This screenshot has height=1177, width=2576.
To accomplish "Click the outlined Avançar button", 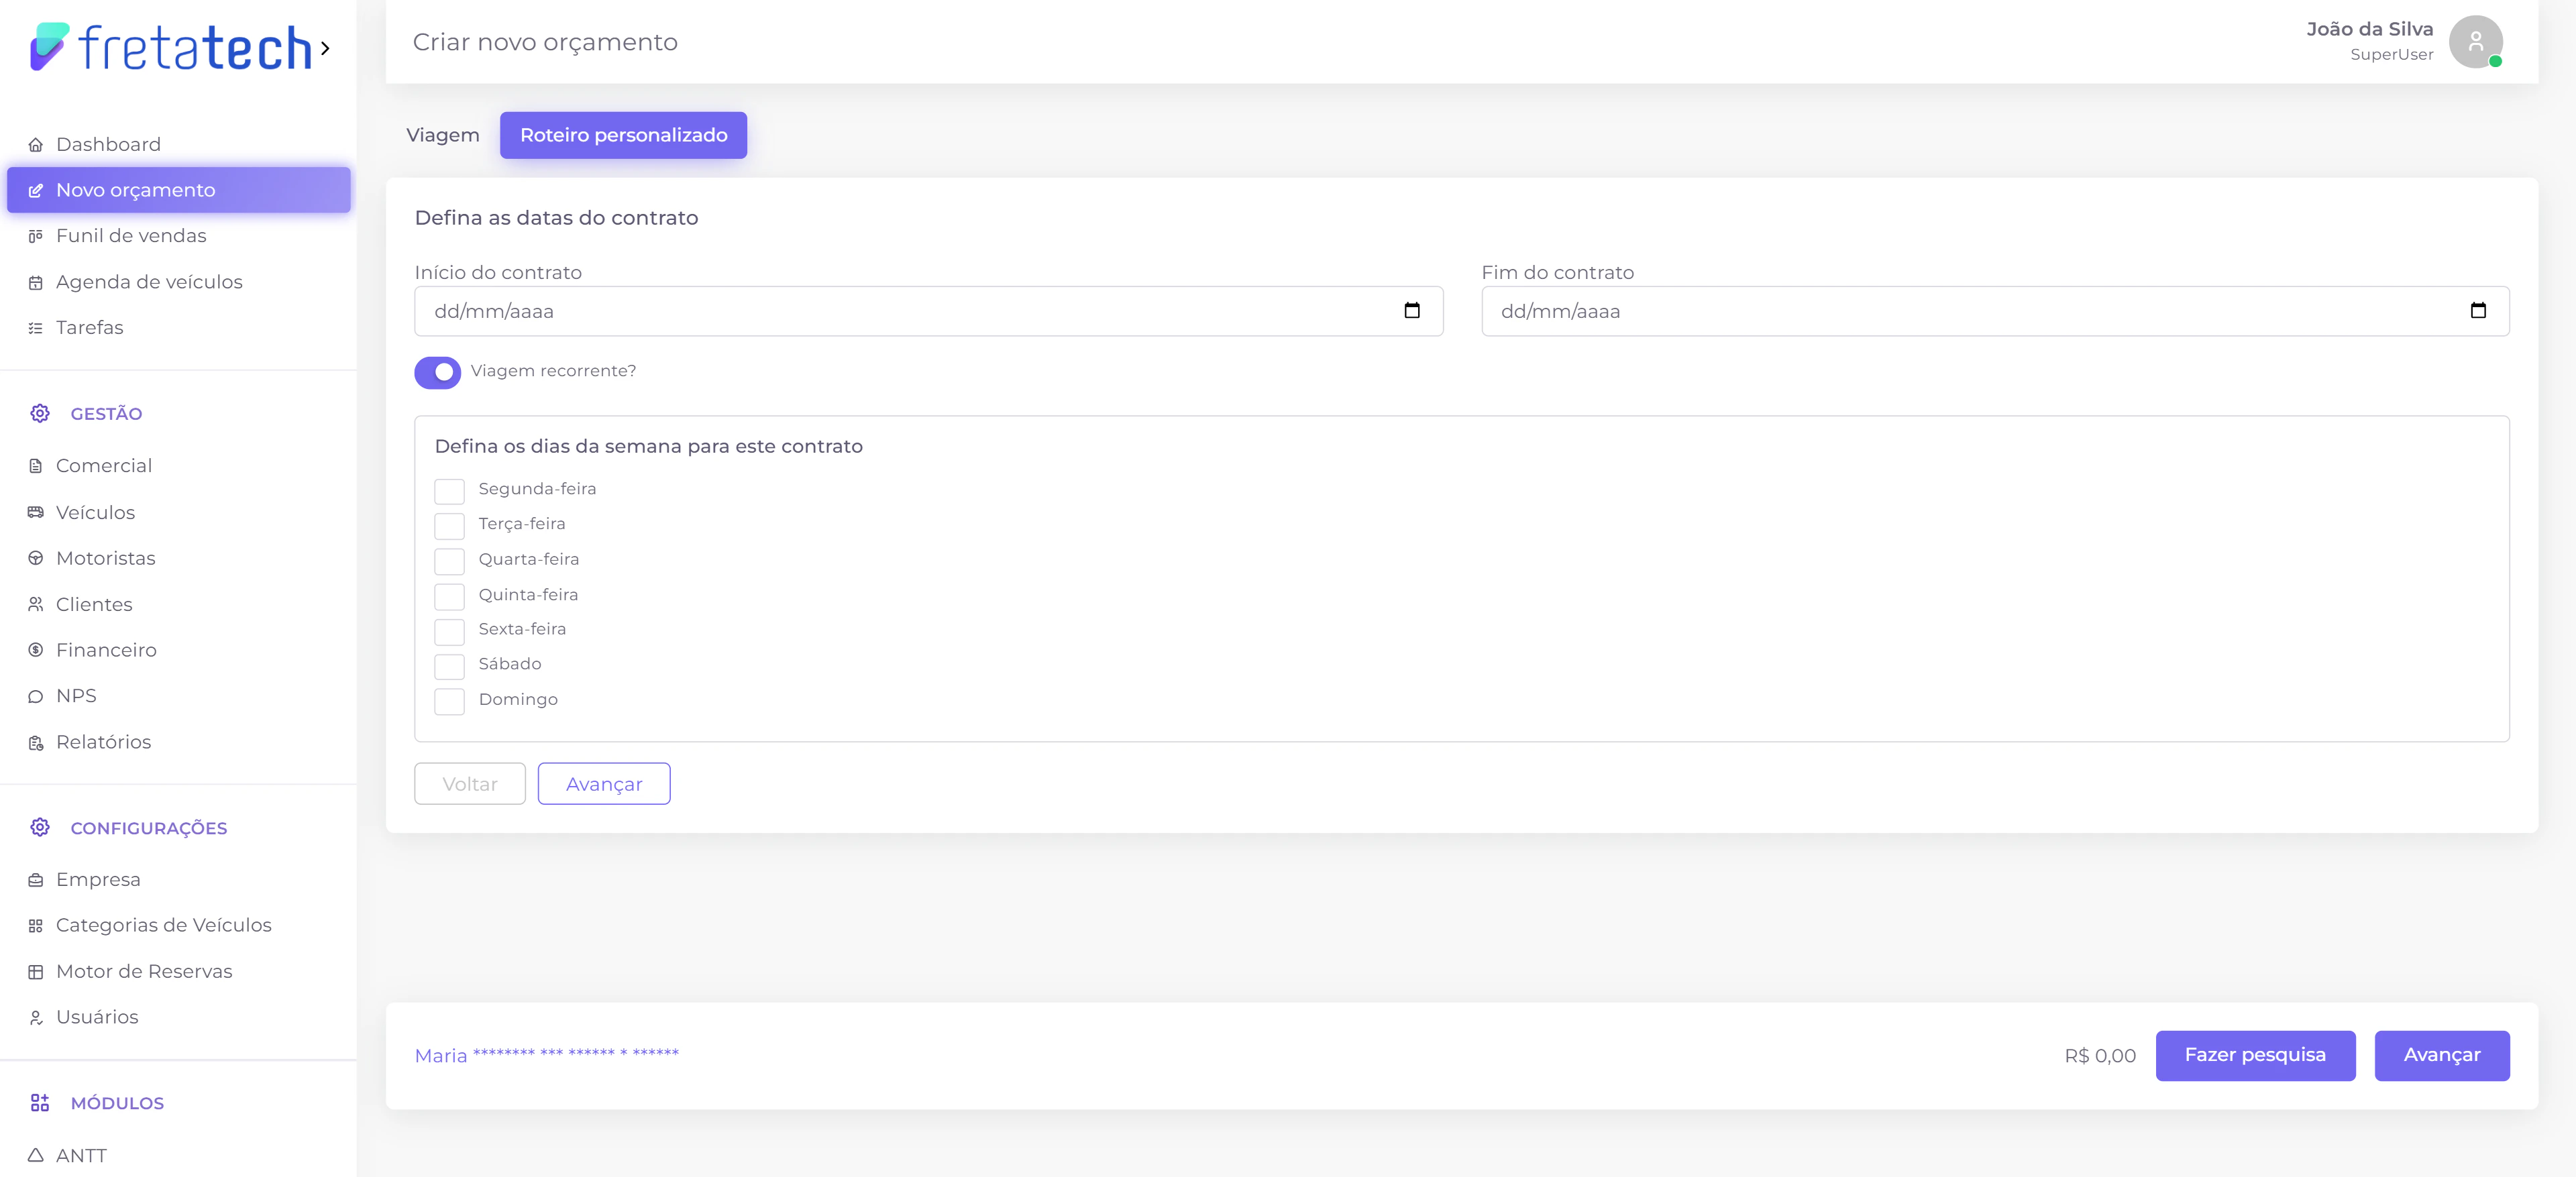I will point(604,784).
